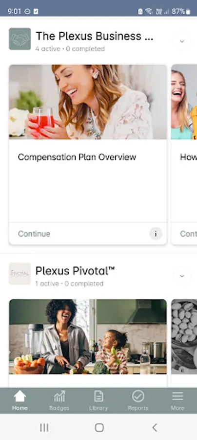The width and height of the screenshot is (197, 440).
Task: Open the More hamburger menu
Action: 177,396
